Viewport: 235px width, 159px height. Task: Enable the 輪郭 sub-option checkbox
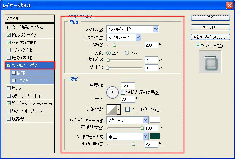tap(14, 73)
